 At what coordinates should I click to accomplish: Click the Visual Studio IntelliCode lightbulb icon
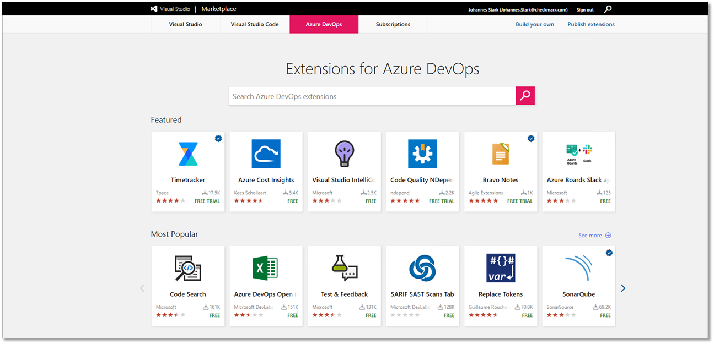click(x=344, y=154)
